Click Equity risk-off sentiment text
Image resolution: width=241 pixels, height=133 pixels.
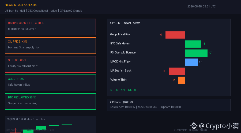(x=23, y=66)
